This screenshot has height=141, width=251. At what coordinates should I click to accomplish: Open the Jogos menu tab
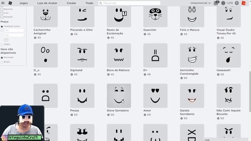pos(24,3)
